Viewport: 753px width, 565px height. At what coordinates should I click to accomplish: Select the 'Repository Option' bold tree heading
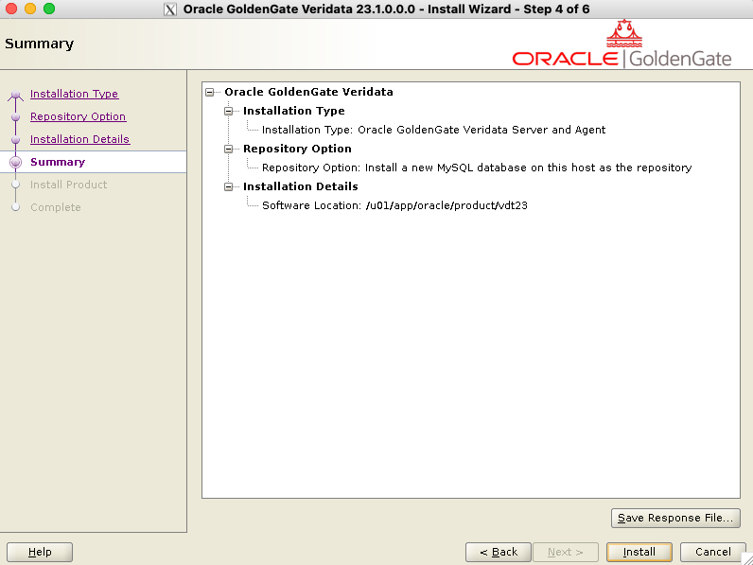coord(297,149)
